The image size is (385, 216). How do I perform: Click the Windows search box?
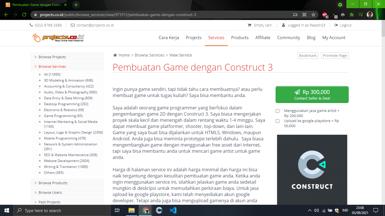(x=62, y=210)
